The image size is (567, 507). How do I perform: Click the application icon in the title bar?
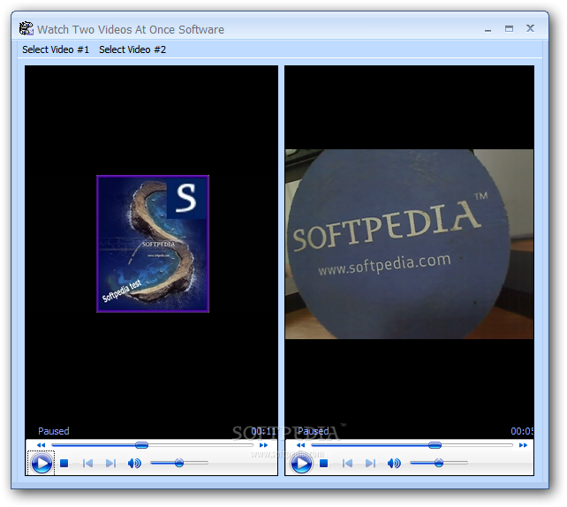coord(26,28)
